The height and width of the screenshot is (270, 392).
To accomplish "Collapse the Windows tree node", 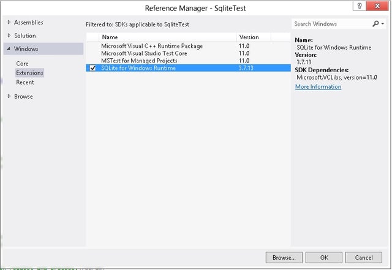I will click(9, 49).
